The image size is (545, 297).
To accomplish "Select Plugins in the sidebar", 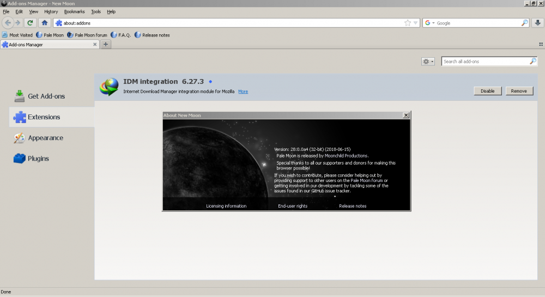I will pos(38,159).
